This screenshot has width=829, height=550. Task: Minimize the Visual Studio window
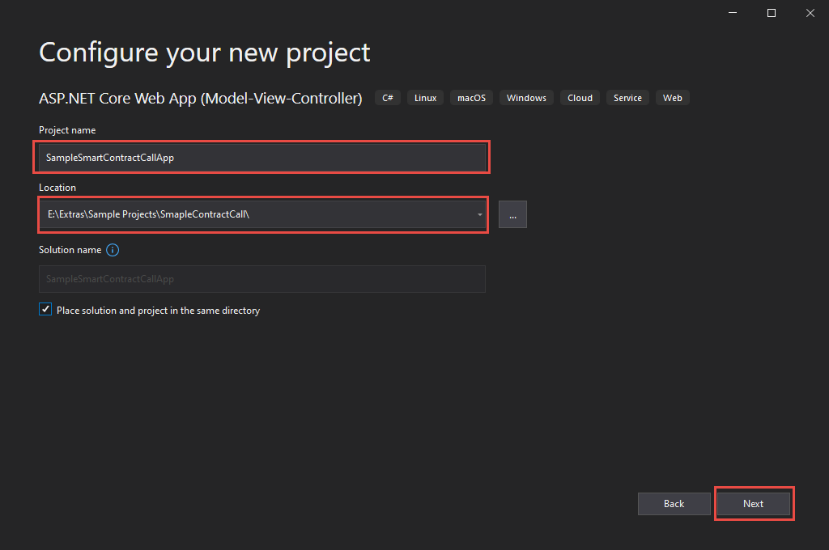(732, 12)
